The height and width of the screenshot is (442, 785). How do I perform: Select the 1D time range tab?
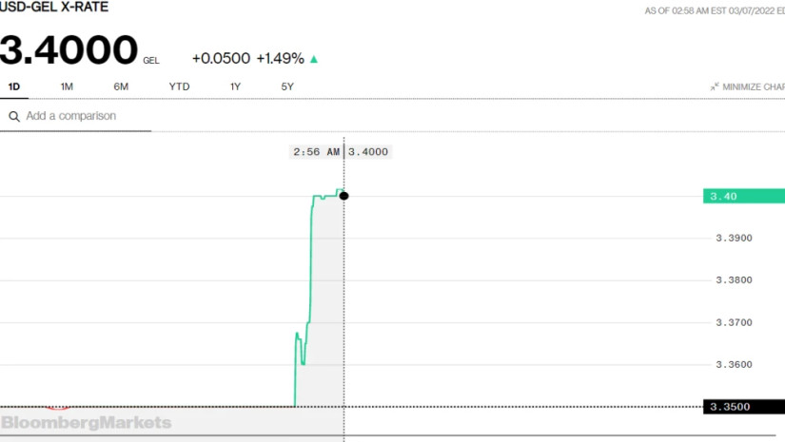[x=14, y=87]
